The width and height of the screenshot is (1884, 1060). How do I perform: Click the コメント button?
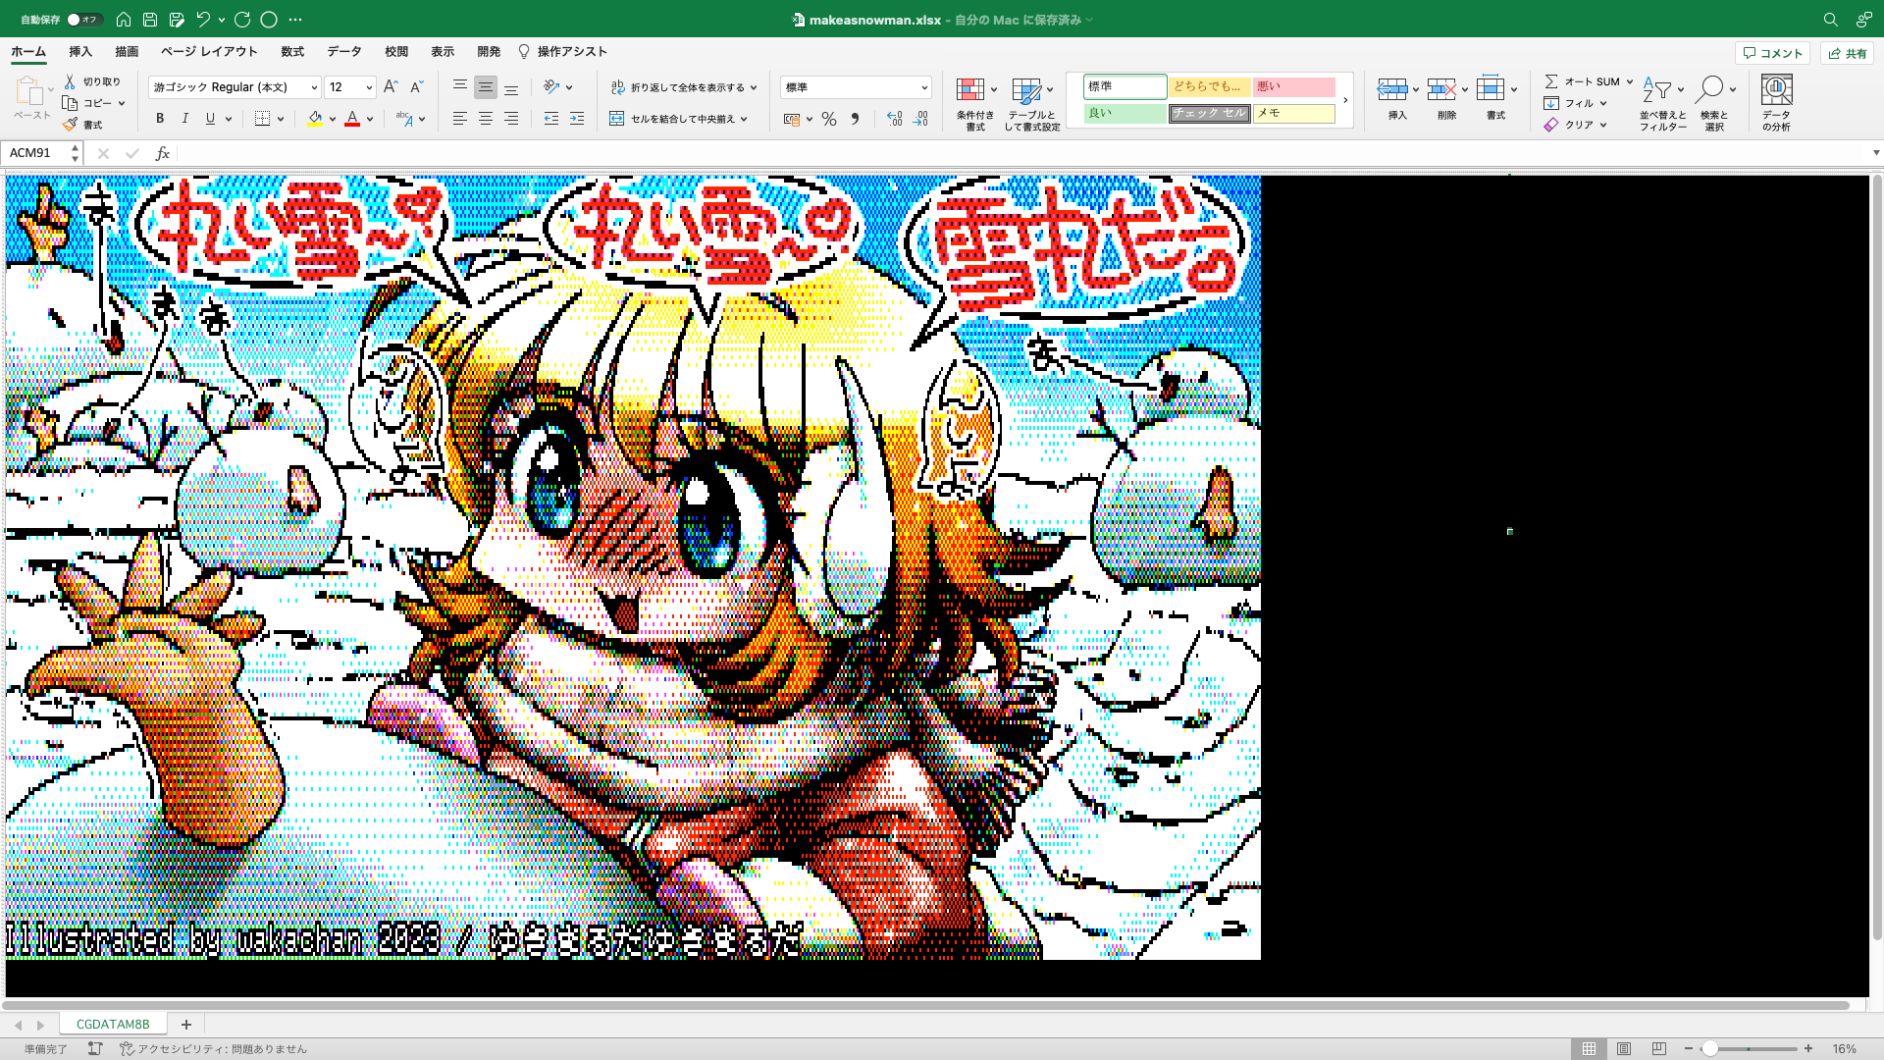point(1773,53)
